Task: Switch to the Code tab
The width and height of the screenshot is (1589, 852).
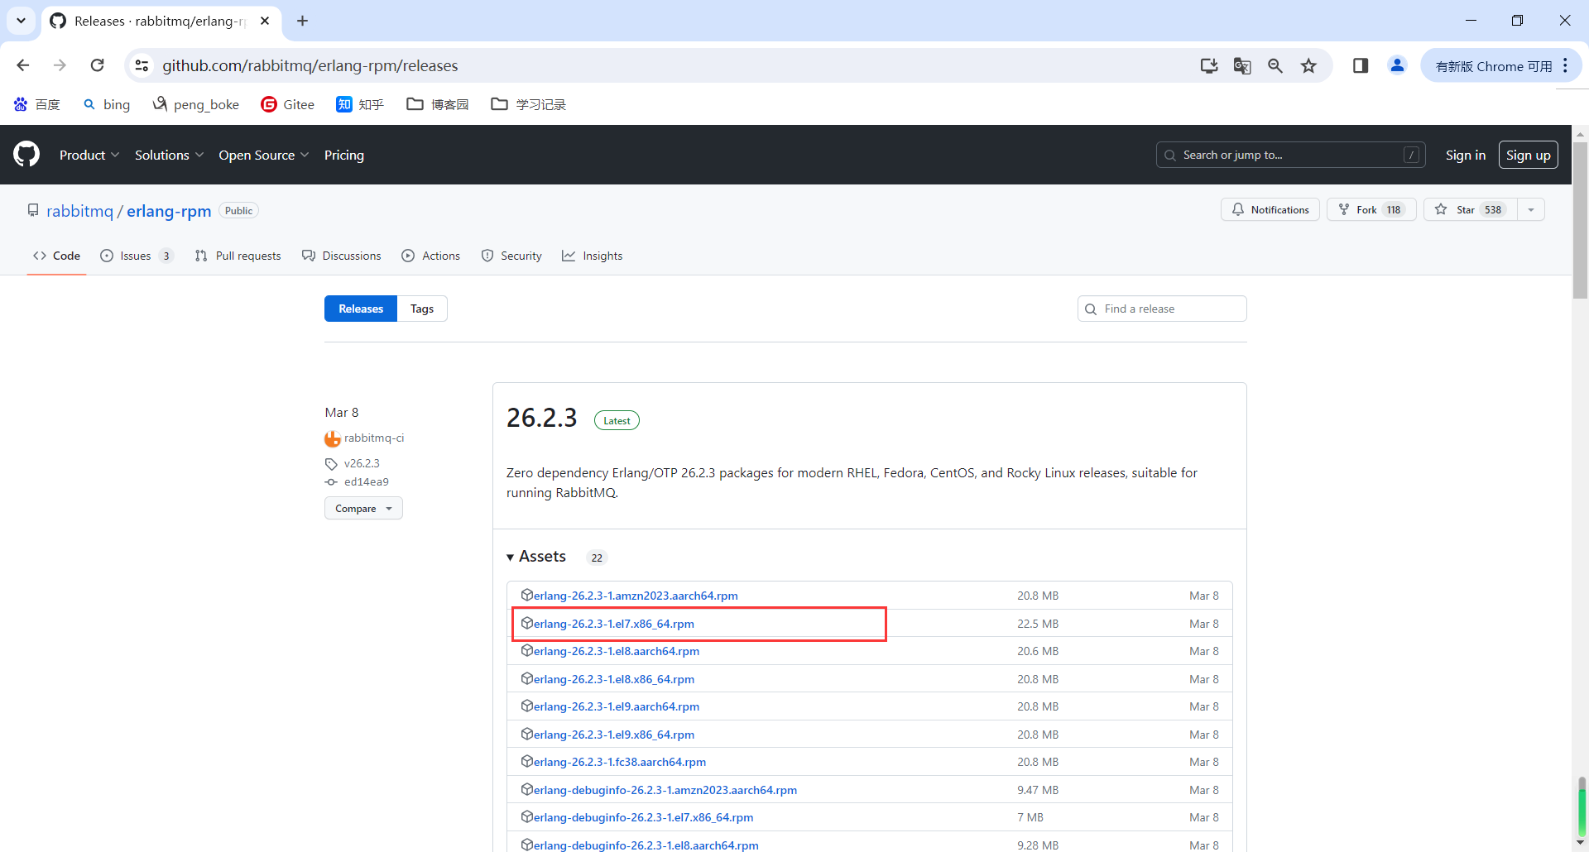Action: (56, 256)
